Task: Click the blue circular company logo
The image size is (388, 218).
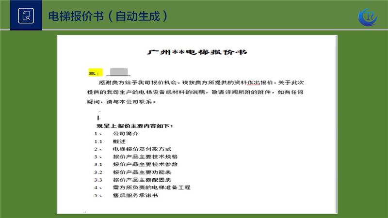Action: pyautogui.click(x=367, y=16)
